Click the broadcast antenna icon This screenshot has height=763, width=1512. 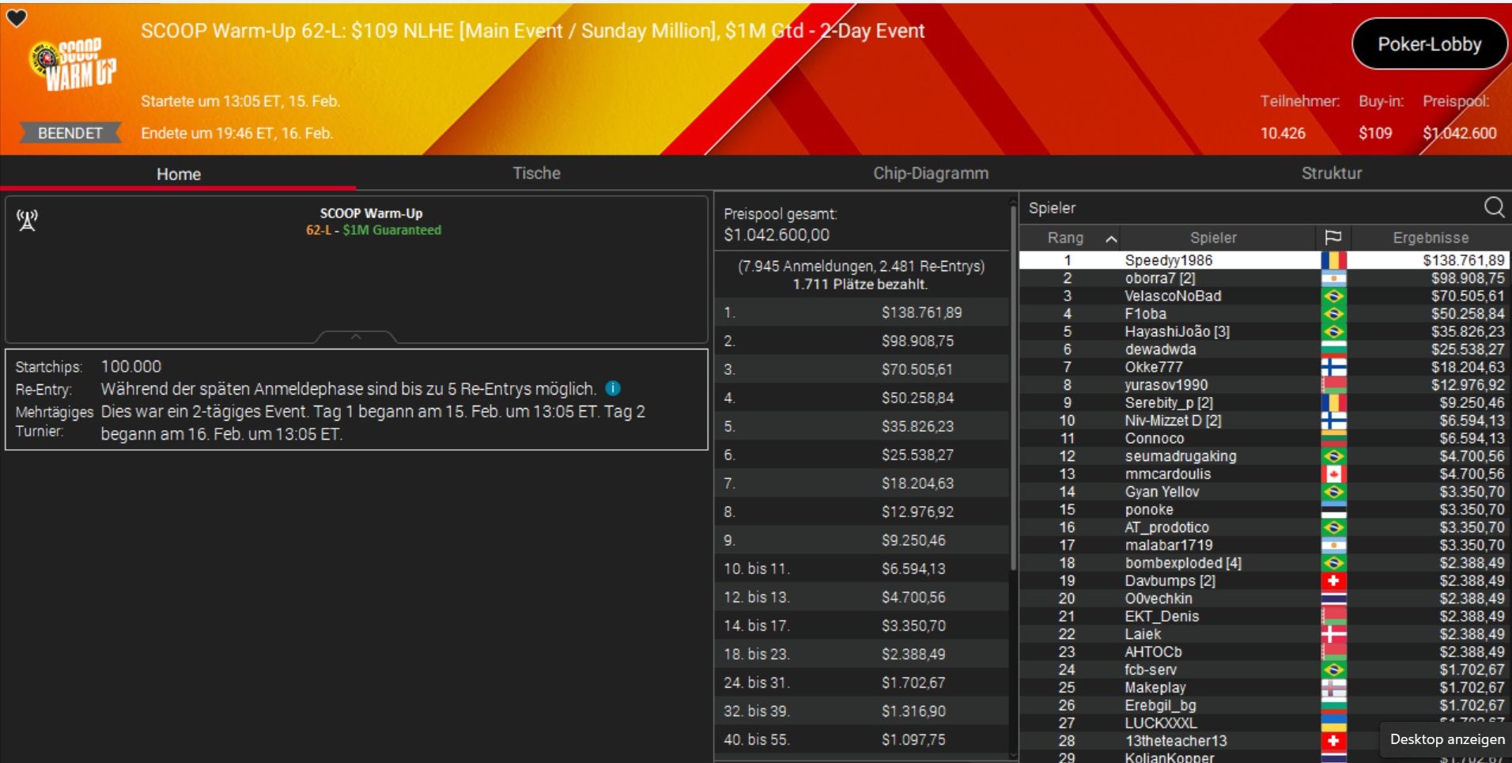pyautogui.click(x=27, y=221)
